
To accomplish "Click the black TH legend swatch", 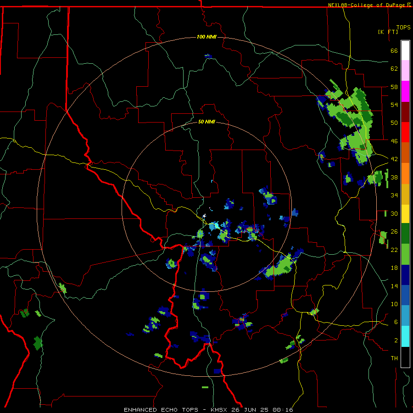I will 405,357.
